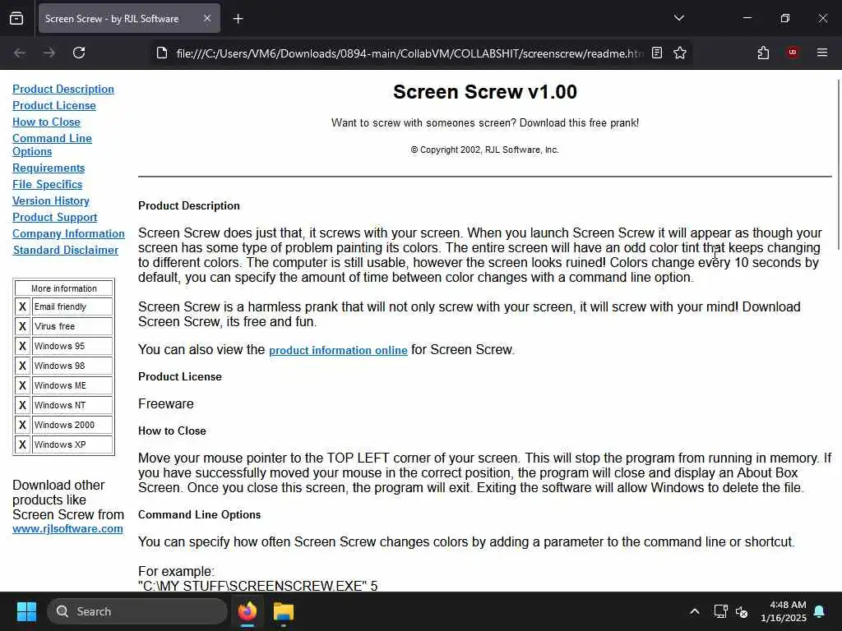Click the Screen Screw v1.00 heading
Image resolution: width=842 pixels, height=631 pixels.
pos(485,92)
